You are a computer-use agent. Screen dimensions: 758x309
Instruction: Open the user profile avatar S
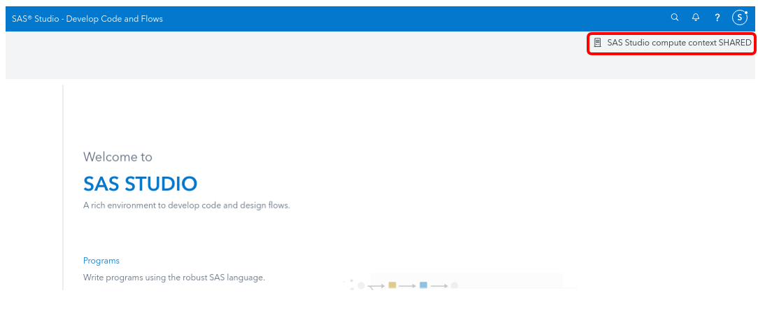click(740, 18)
